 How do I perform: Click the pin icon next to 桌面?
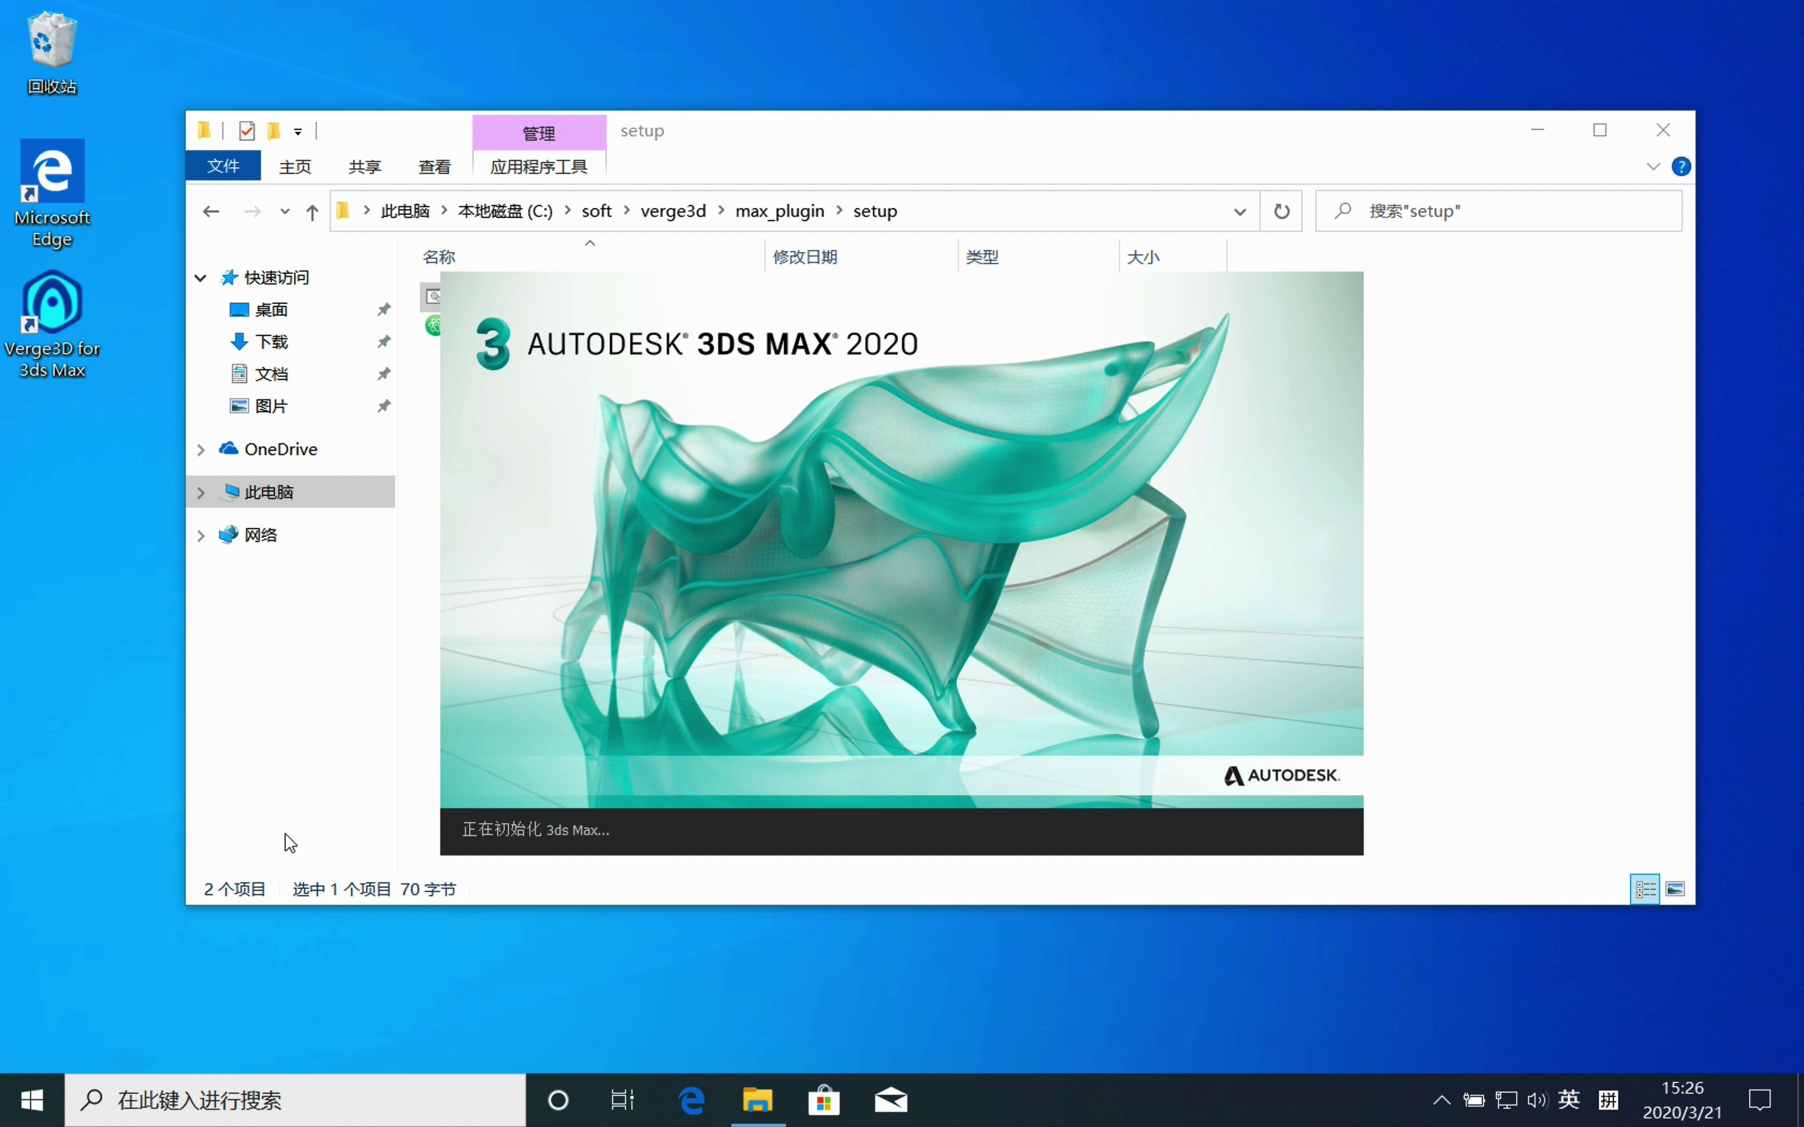click(x=384, y=309)
